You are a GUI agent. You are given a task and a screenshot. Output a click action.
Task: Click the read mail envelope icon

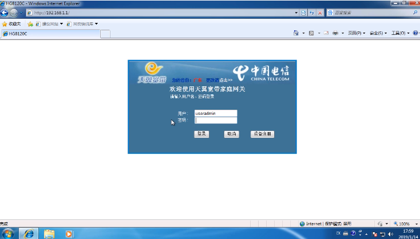pos(326,33)
